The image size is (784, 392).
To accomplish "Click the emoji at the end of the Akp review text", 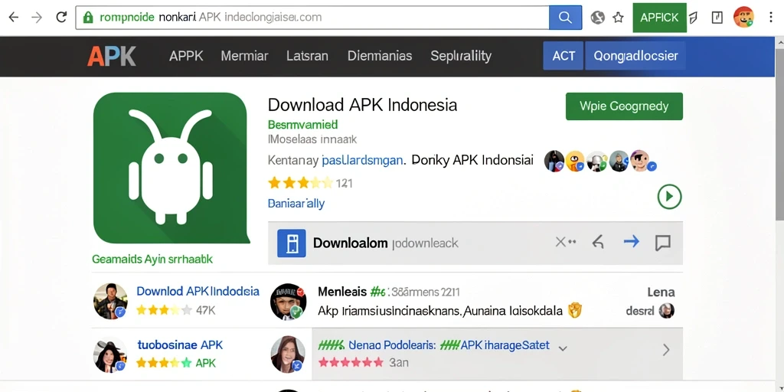I will coord(575,311).
